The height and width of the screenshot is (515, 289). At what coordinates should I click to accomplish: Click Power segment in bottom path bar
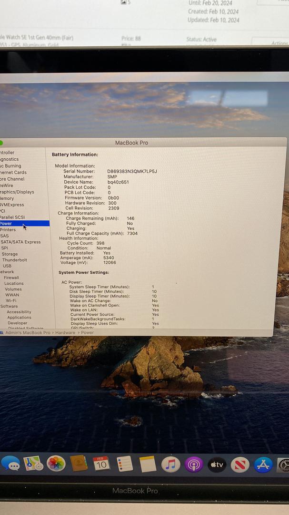pyautogui.click(x=87, y=333)
